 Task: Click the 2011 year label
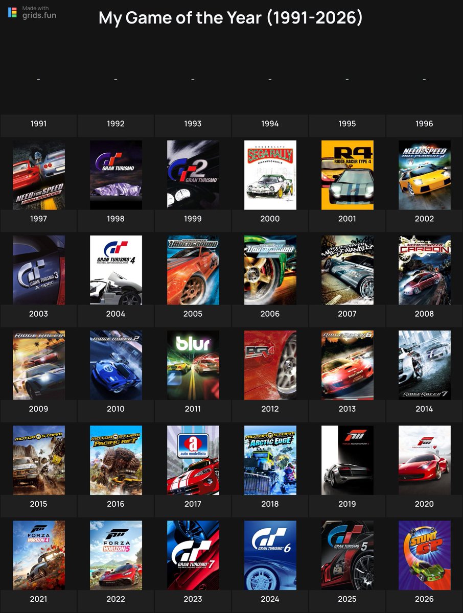pyautogui.click(x=193, y=409)
